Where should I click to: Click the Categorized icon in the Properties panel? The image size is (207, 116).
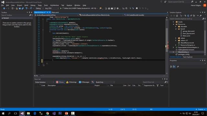(x=171, y=67)
